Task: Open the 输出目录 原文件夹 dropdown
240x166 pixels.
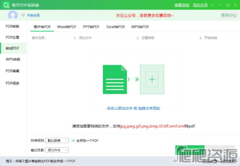Action: point(57,150)
